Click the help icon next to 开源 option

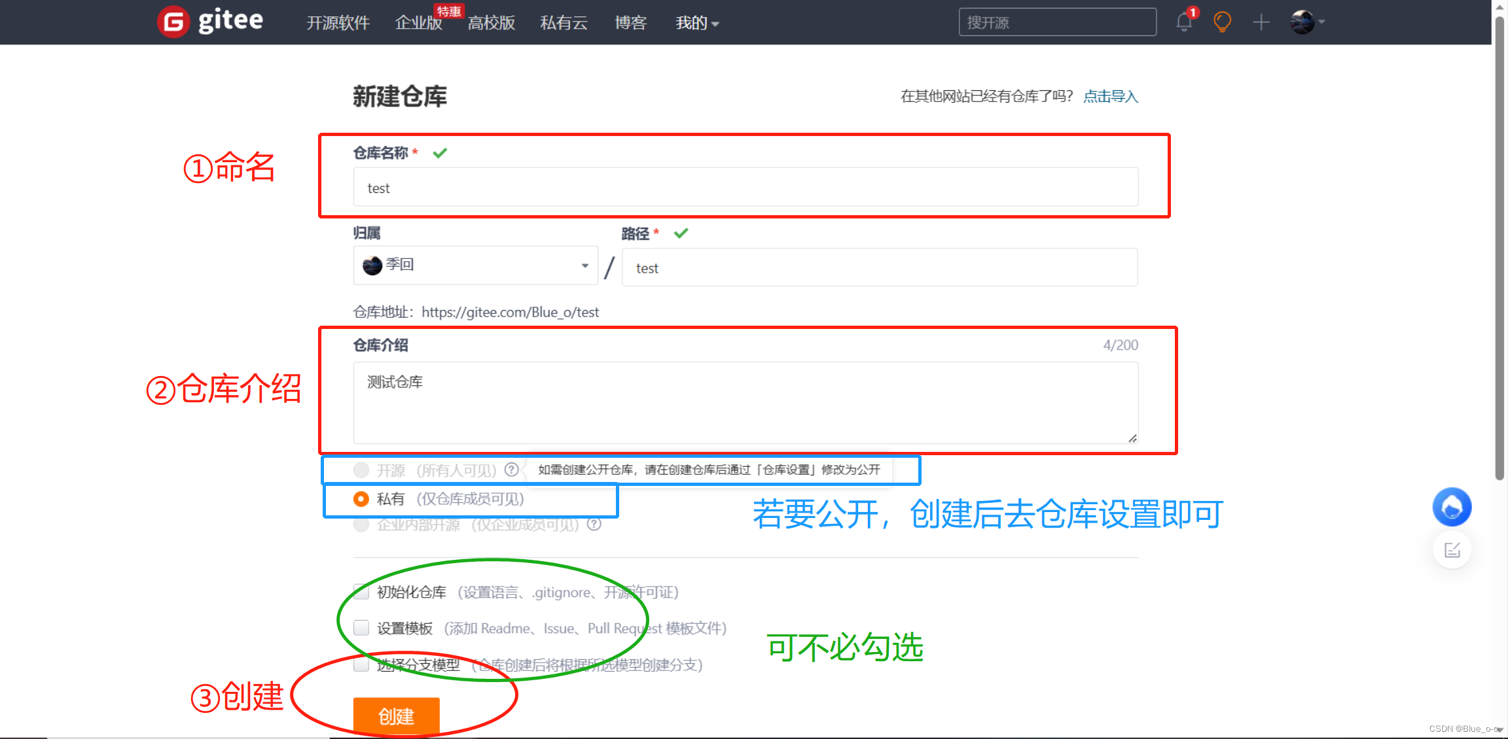click(511, 469)
